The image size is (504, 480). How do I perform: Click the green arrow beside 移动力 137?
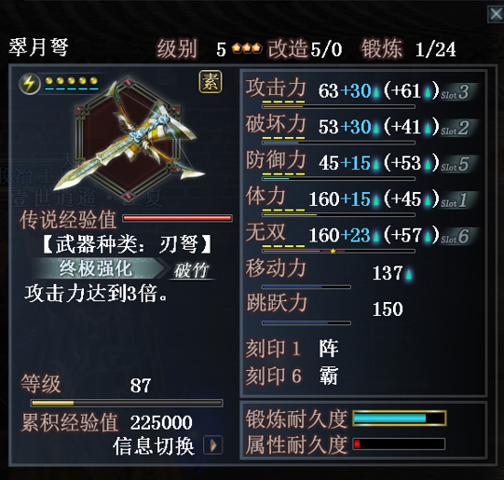click(409, 274)
